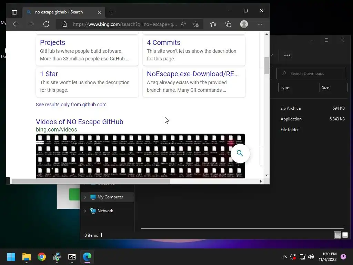The image size is (353, 265).
Task: Expand the 'My Computer' tree node
Action: tap(85, 197)
